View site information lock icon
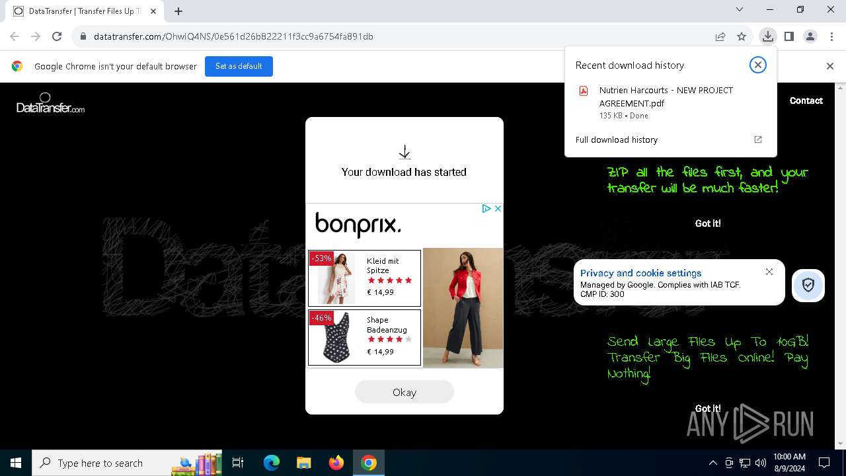The width and height of the screenshot is (846, 476). 83,36
